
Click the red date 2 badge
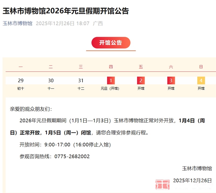(x=141, y=80)
